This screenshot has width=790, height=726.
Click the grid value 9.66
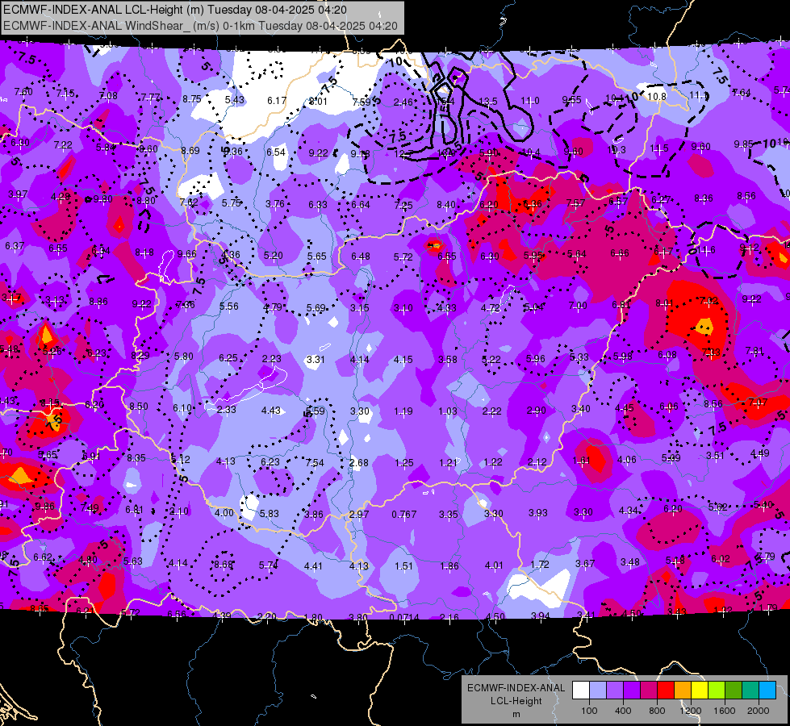[187, 253]
